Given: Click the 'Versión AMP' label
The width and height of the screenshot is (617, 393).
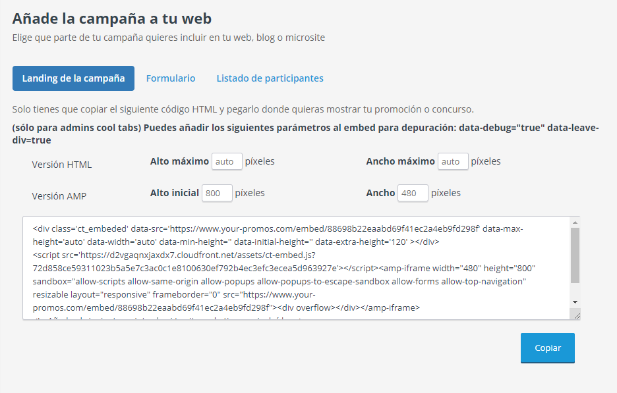Looking at the screenshot, I should [x=59, y=196].
